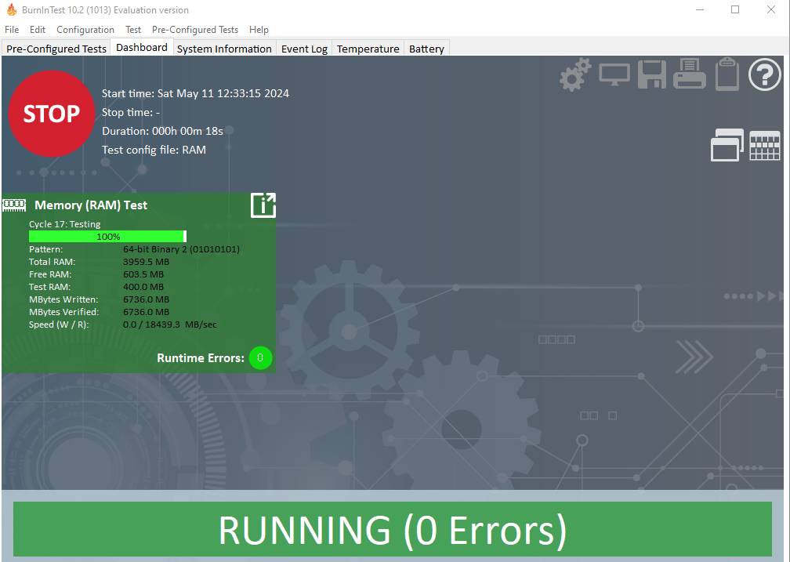Click the Start time text

(195, 93)
